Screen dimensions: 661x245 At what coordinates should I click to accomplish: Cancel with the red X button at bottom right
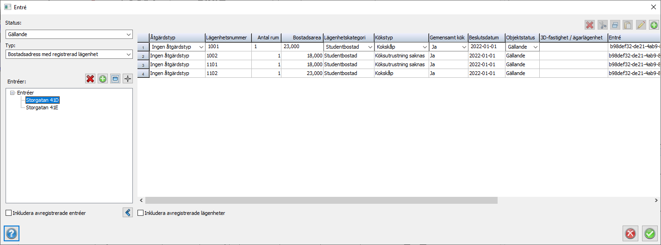(630, 233)
